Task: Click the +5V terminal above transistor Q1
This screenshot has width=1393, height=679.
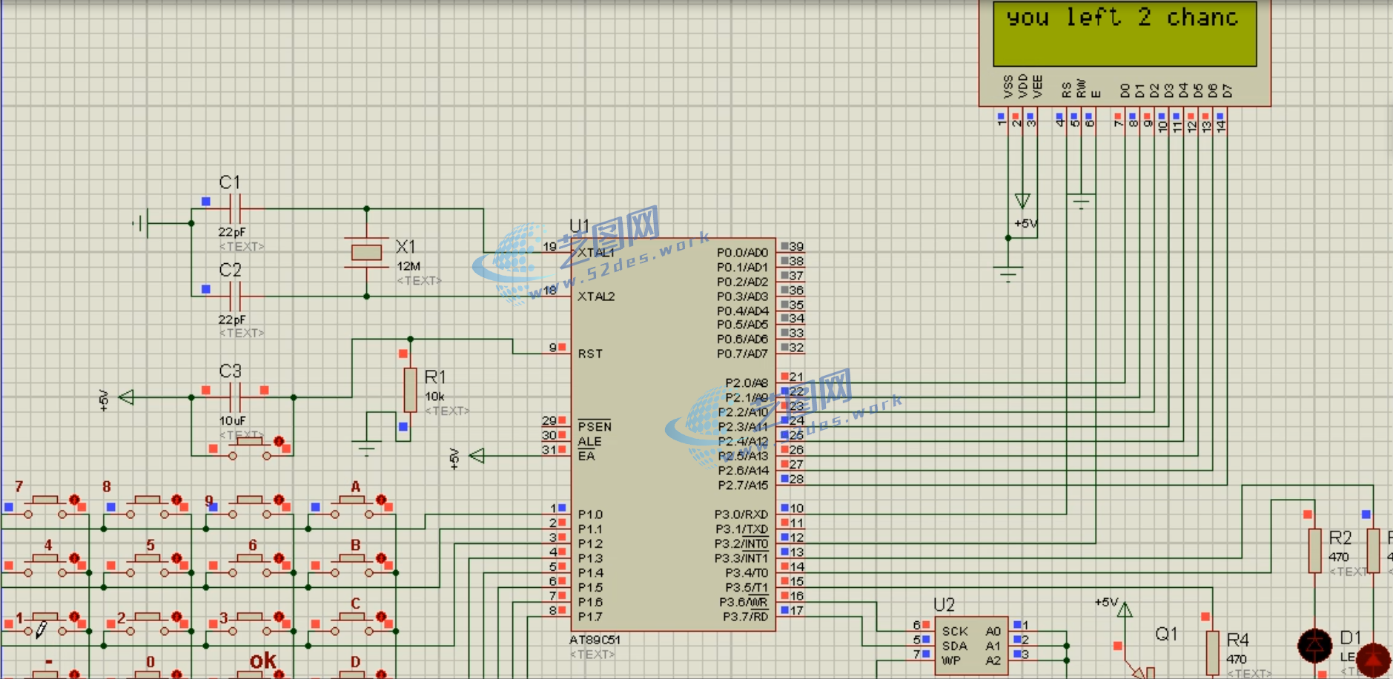Action: (1125, 610)
